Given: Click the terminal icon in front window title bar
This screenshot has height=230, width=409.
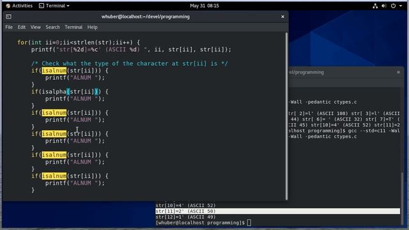Looking at the screenshot, I should click(x=8, y=17).
